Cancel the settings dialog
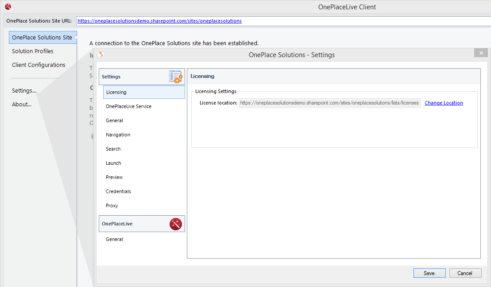Viewport: 491px width, 287px height. (465, 273)
